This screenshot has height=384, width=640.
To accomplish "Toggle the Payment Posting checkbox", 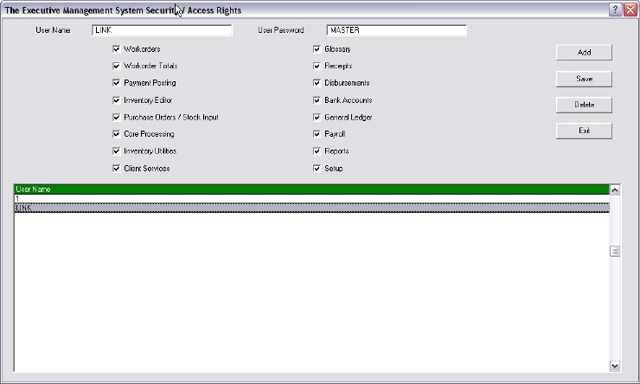I will 116,83.
